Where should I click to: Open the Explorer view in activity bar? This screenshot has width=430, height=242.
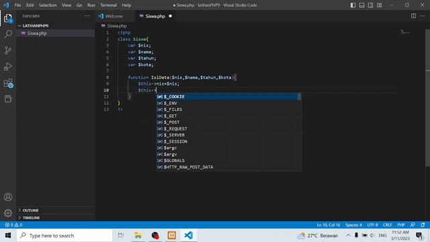[x=8, y=18]
